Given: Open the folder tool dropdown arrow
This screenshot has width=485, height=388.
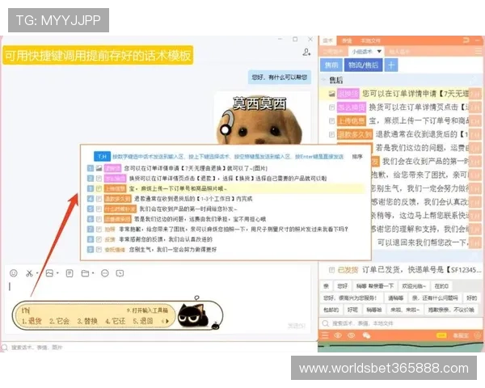Looking at the screenshot, I should [93, 273].
